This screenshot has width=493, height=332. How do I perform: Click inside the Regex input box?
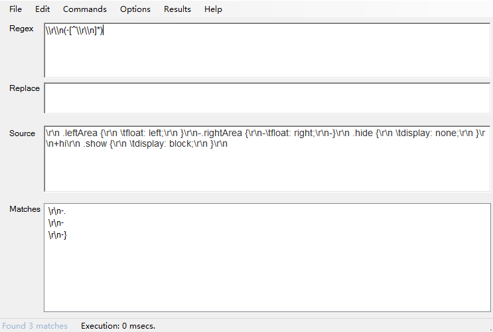point(267,50)
